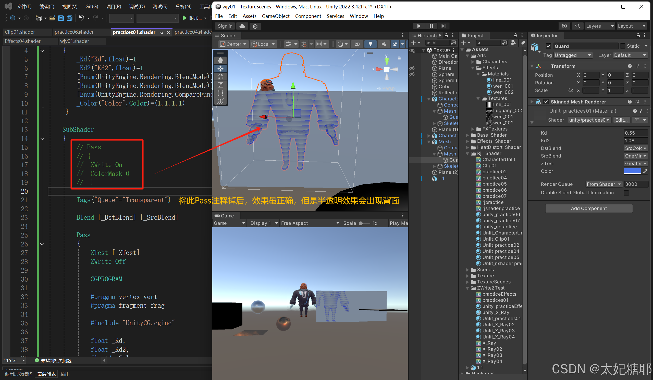Disable the Skinned Mesh Renderer checkbox
Image resolution: width=653 pixels, height=380 pixels.
pos(546,102)
